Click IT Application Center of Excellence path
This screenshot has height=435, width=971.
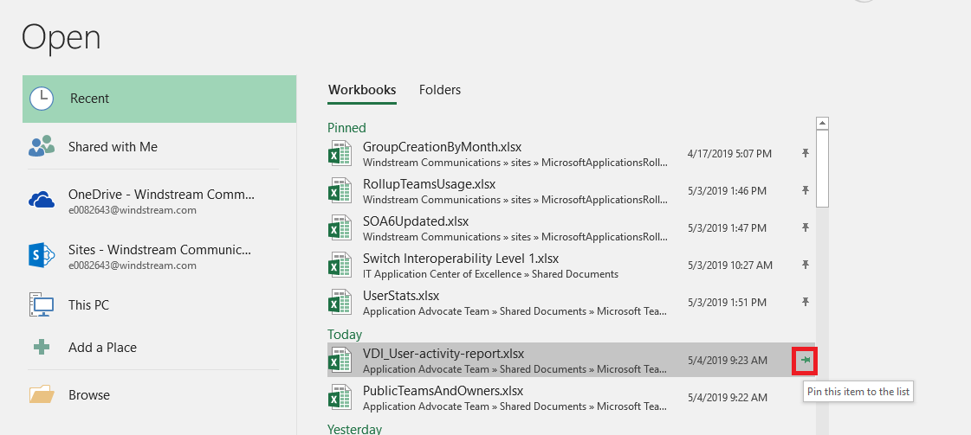point(490,274)
